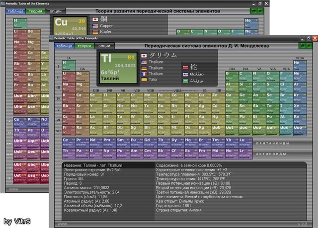Maximize the back Periodic Table window
Image resolution: width=318 pixels, height=228 pixels.
[x=260, y=3]
